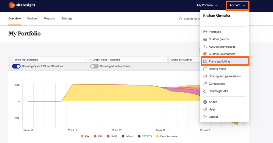The width and height of the screenshot is (273, 143).
Task: Open the Graph Value – Stacked dropdown
Action: [129, 60]
